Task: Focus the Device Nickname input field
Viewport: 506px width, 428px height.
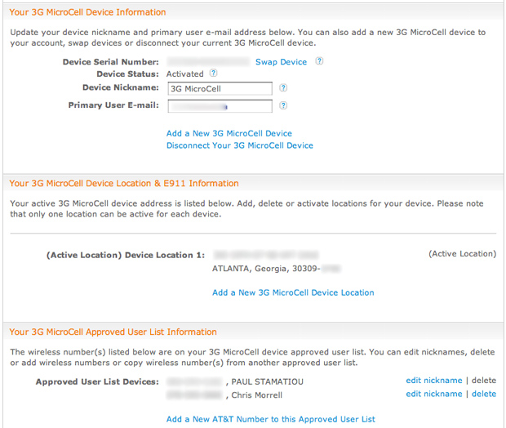Action: 220,88
